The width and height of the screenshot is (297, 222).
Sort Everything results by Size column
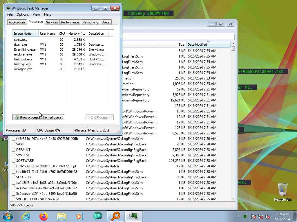tap(172, 45)
